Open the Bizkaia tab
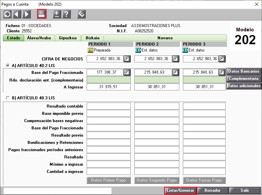Viewport: 262px width, 195px height. click(93, 38)
